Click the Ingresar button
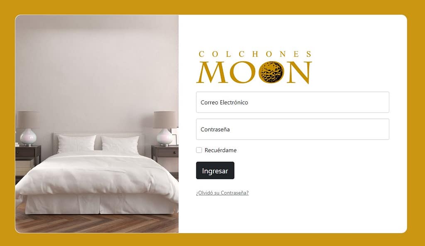This screenshot has width=425, height=246. (x=215, y=170)
